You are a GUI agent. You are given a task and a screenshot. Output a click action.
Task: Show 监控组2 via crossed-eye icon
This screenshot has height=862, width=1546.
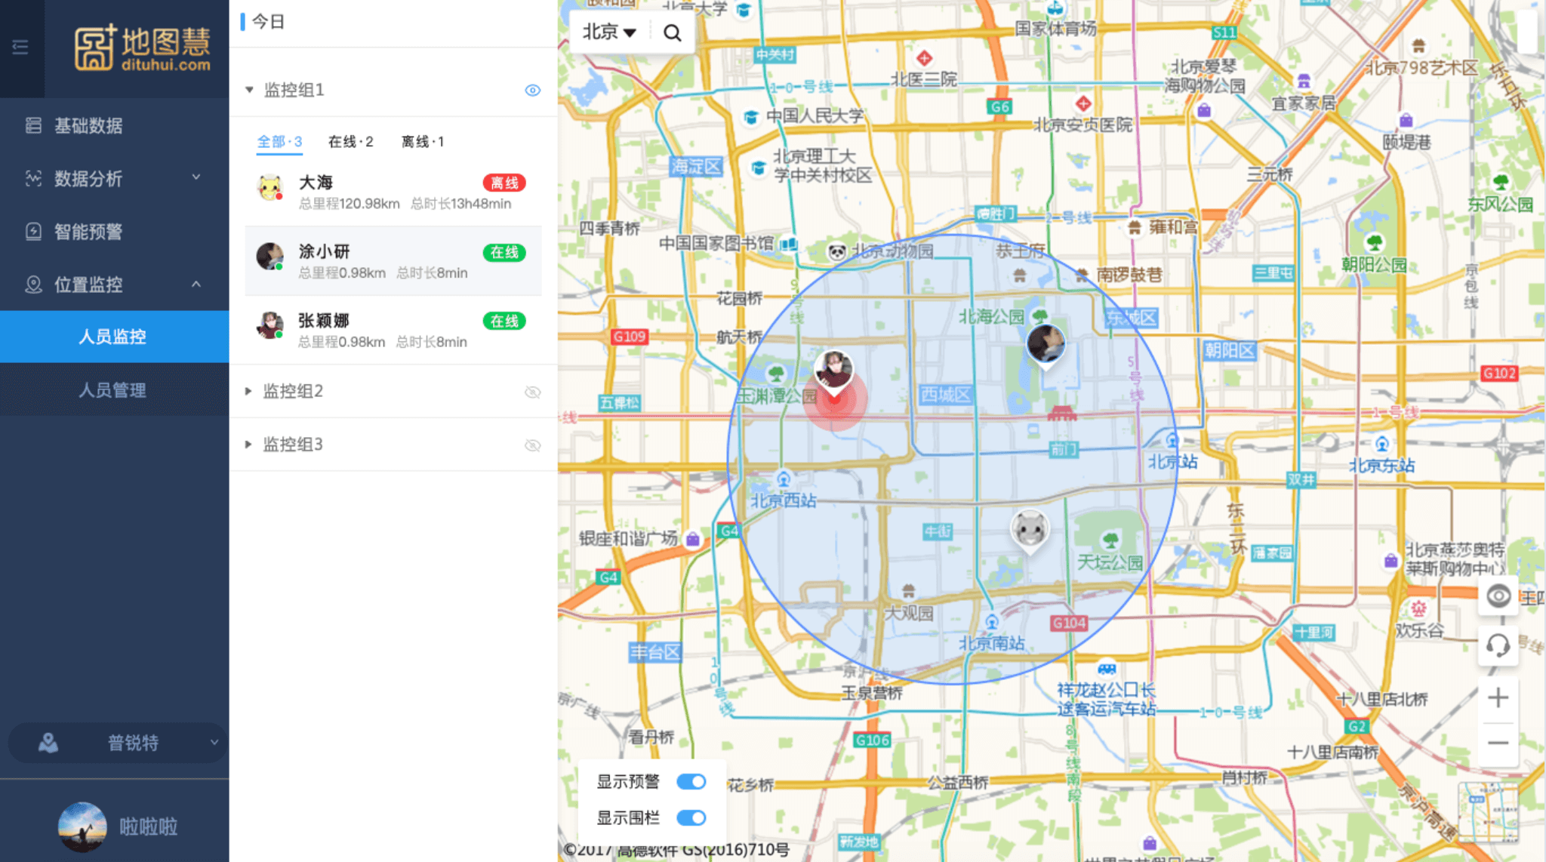tap(532, 392)
